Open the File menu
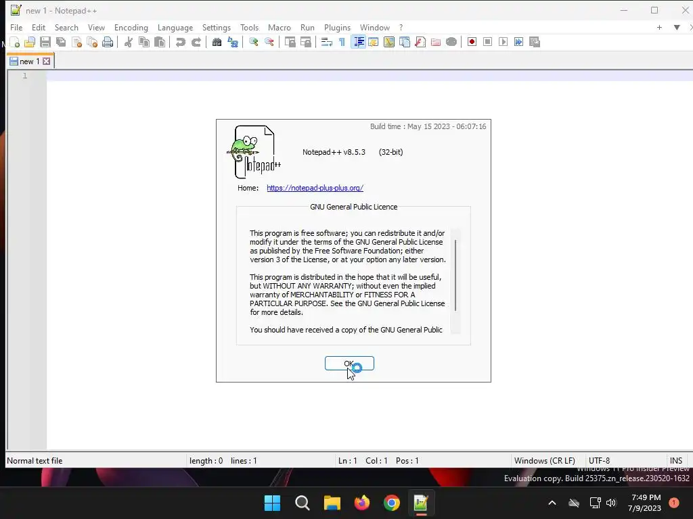693x519 pixels. coord(16,27)
